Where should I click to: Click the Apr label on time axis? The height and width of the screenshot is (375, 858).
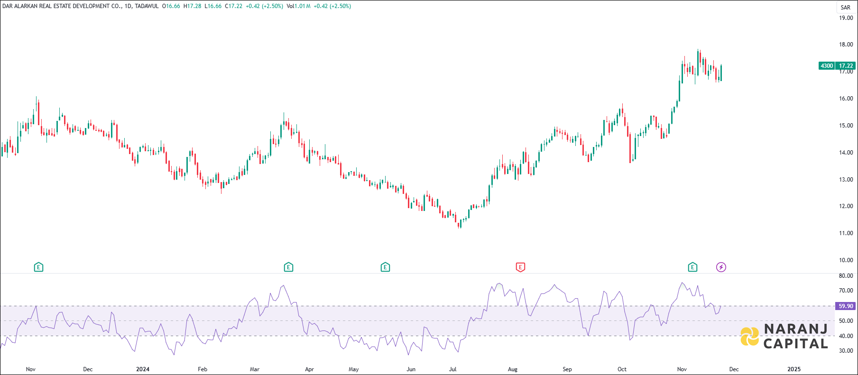pos(309,369)
